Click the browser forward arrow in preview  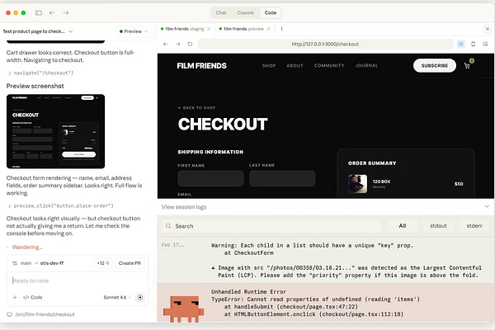pos(177,44)
